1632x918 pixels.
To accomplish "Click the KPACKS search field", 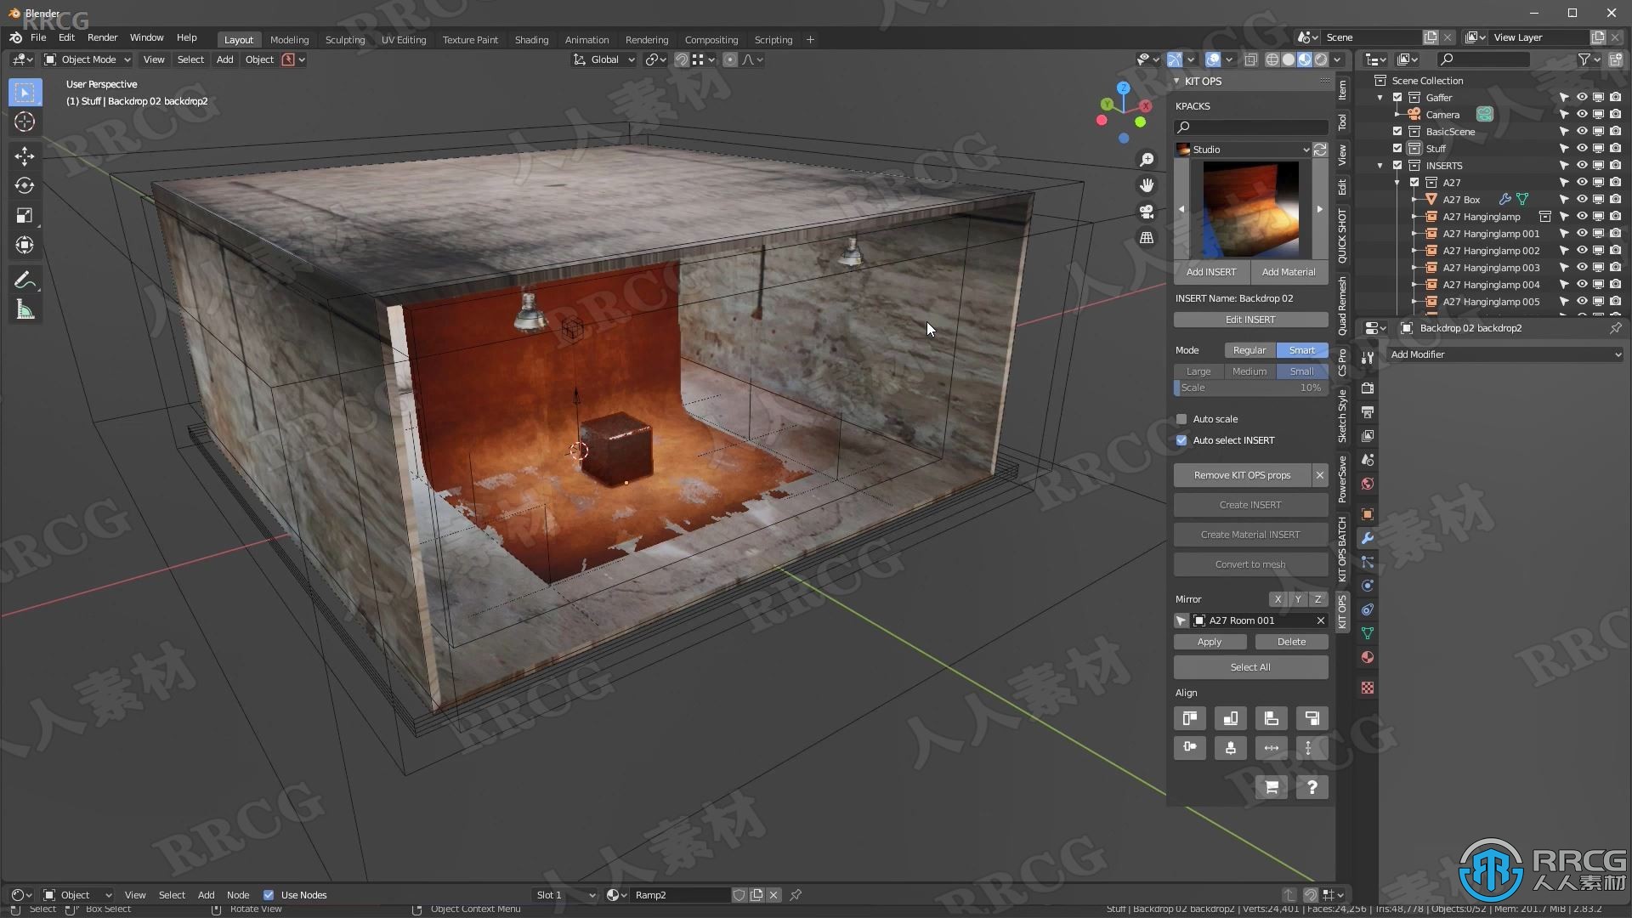I will (x=1250, y=127).
